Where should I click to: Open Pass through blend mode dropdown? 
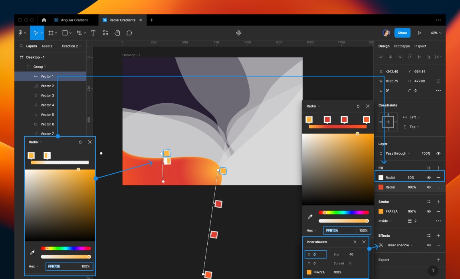(x=398, y=153)
